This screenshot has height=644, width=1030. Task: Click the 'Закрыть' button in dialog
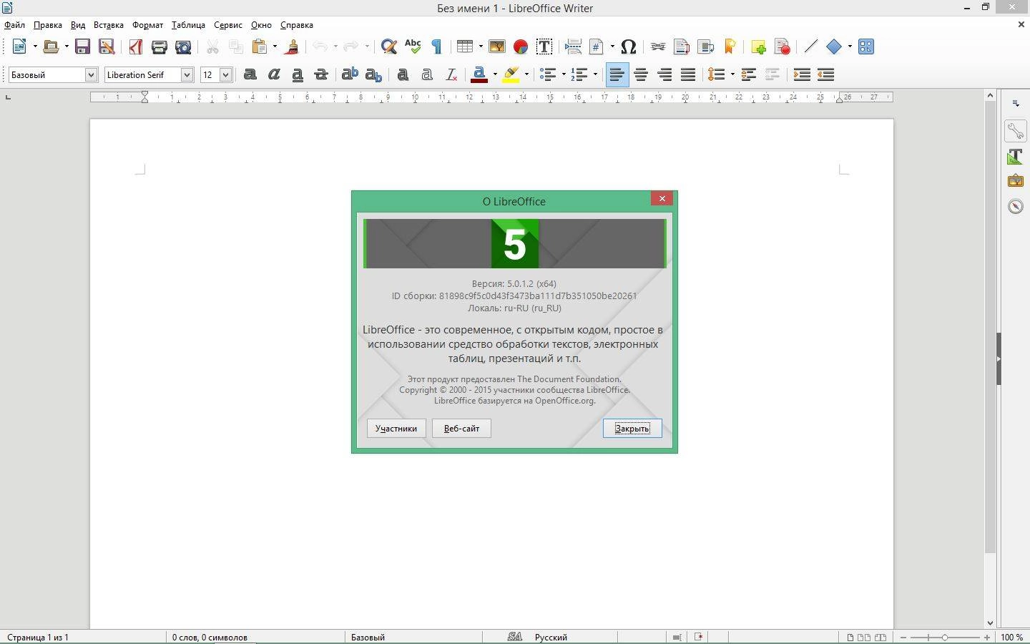(632, 428)
